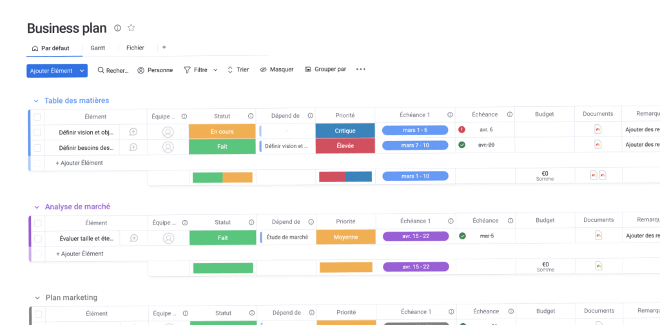
Task: Open conversation for Définir vision et obj... row
Action: (x=133, y=132)
